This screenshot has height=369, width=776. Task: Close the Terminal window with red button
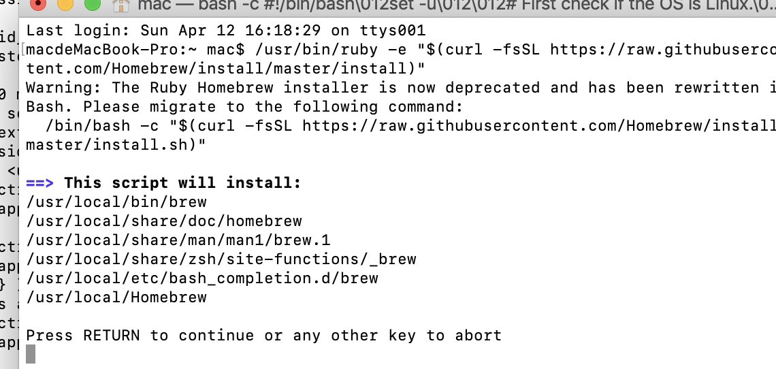pyautogui.click(x=38, y=3)
